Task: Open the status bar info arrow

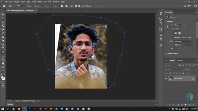Action: [x=38, y=101]
